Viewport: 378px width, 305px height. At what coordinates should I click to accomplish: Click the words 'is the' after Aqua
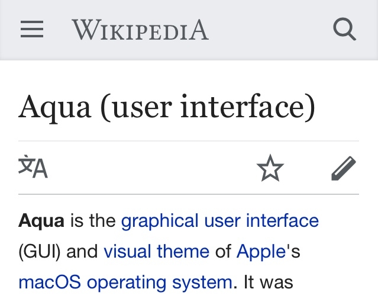[93, 220]
